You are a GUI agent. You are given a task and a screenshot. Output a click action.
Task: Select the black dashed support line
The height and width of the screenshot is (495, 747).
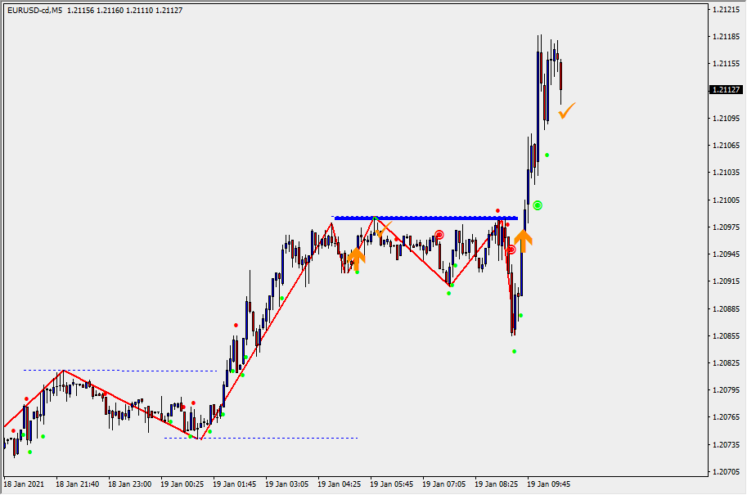[262, 438]
